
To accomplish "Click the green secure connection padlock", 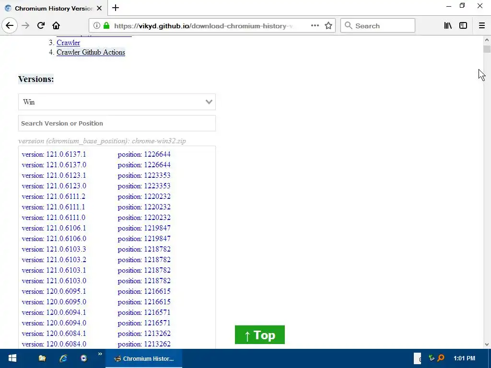I will (x=106, y=26).
